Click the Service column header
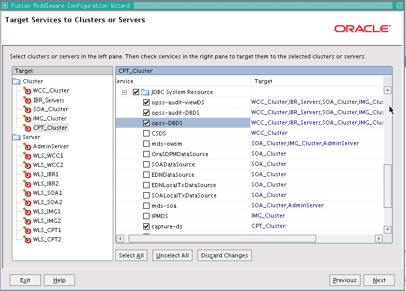This screenshot has height=291, width=406. point(183,81)
